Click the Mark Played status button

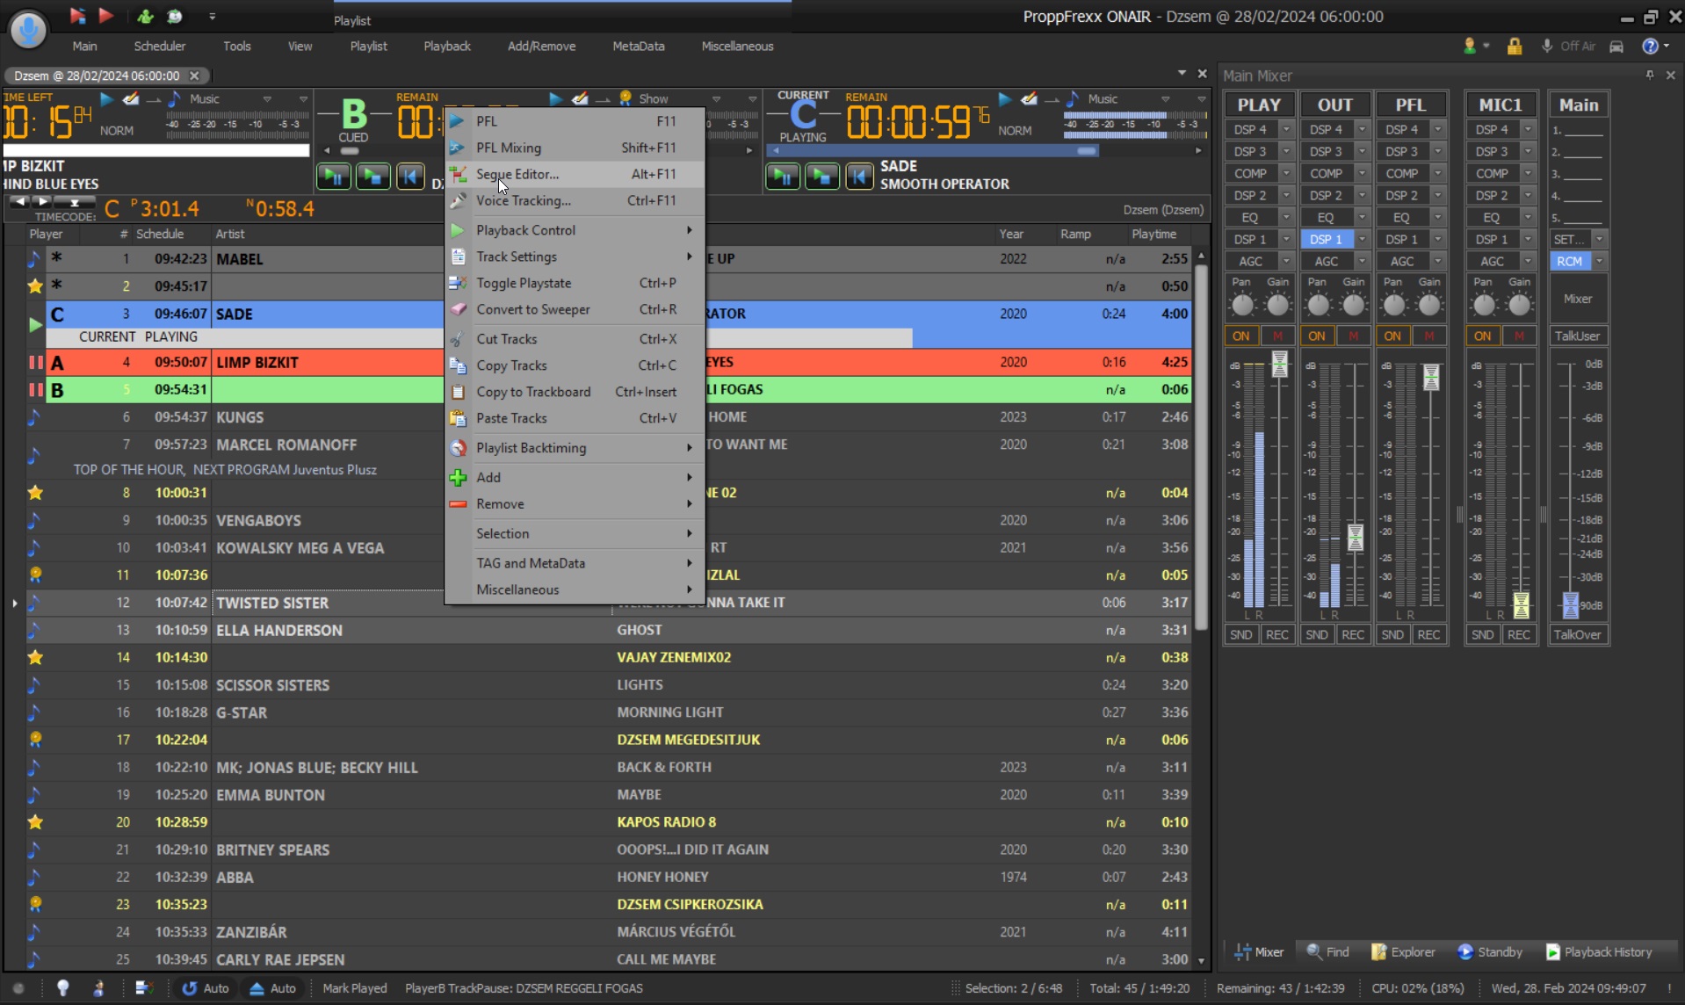354,987
